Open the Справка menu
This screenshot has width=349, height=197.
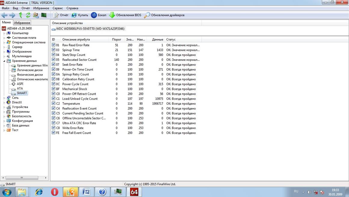tap(72, 8)
